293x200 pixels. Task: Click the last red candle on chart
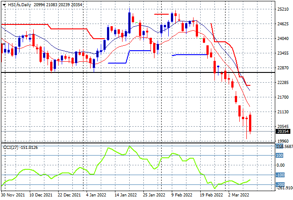tap(250, 123)
